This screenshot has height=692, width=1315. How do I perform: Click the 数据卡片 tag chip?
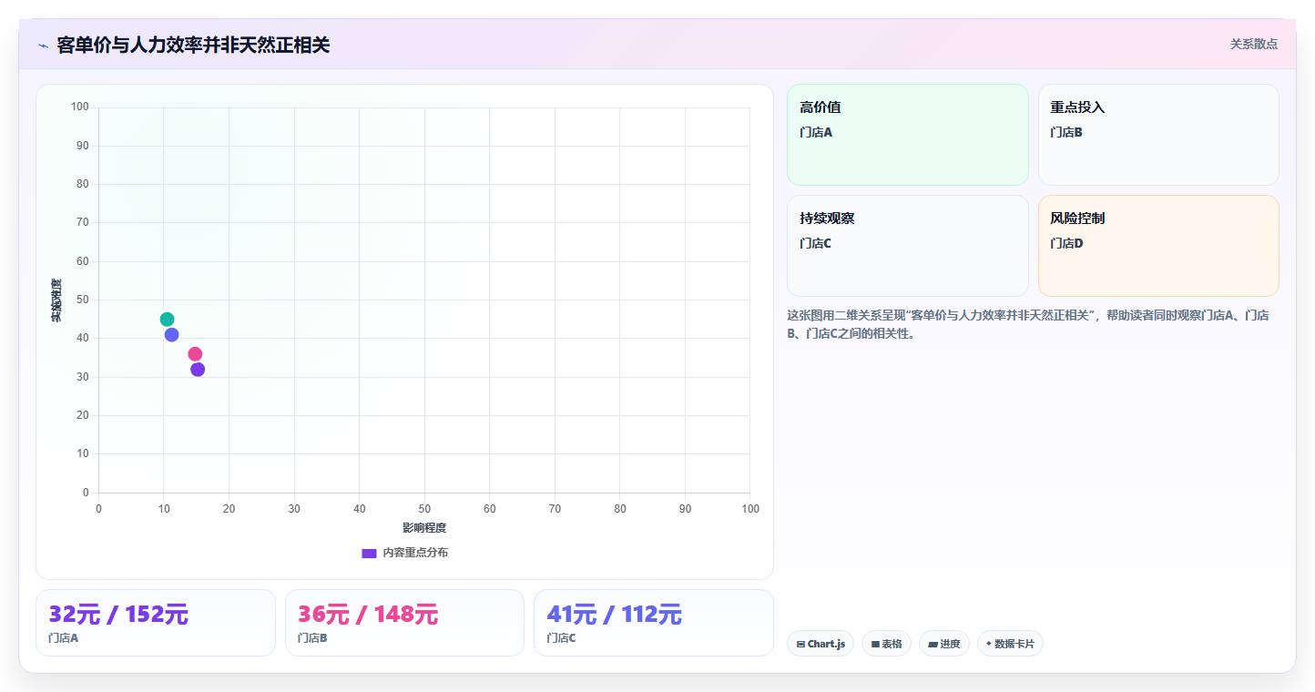point(1010,644)
